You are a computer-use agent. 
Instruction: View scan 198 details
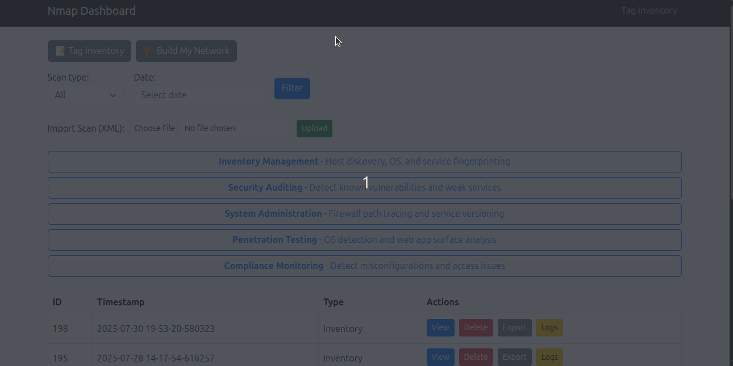440,328
